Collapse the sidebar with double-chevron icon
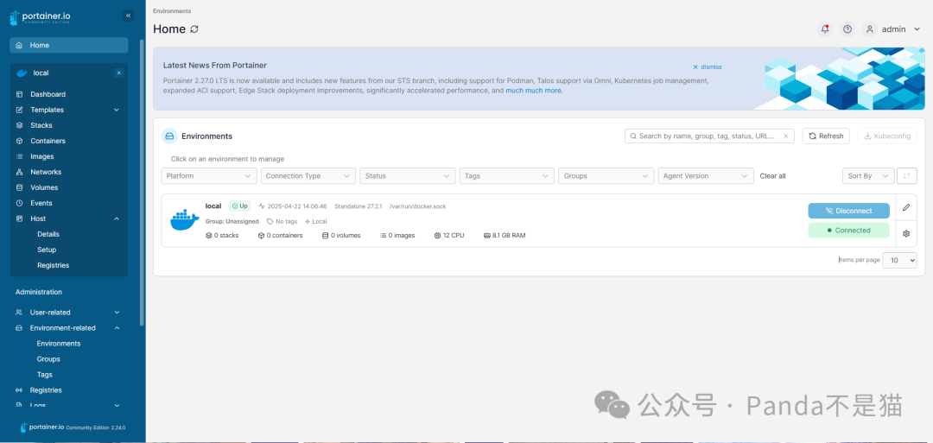Viewport: 933px width, 443px height. (128, 16)
